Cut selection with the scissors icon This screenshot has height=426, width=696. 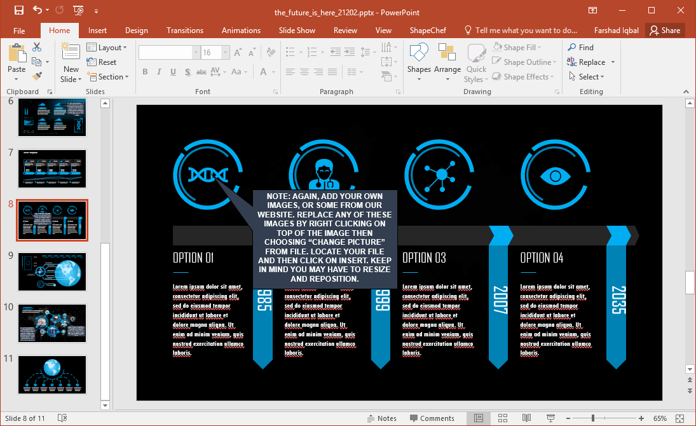coord(37,47)
